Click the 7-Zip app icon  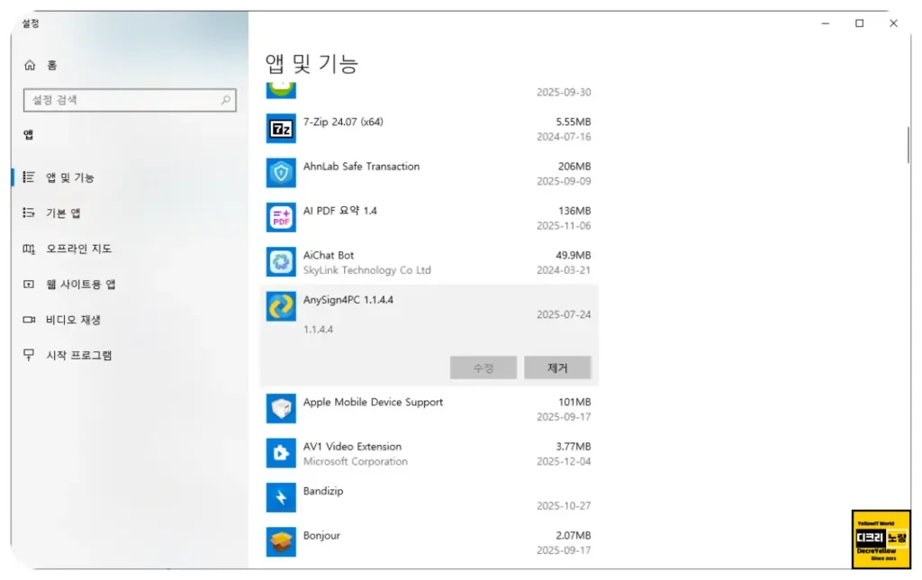(281, 129)
